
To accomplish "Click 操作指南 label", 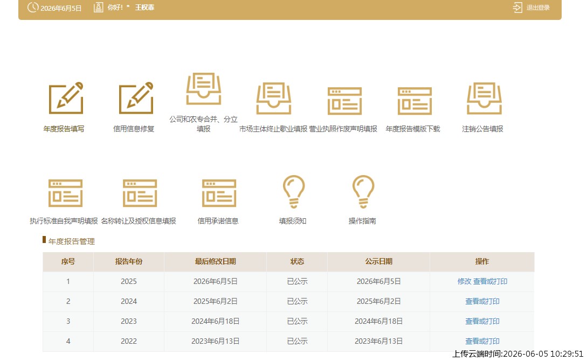I will (x=362, y=221).
